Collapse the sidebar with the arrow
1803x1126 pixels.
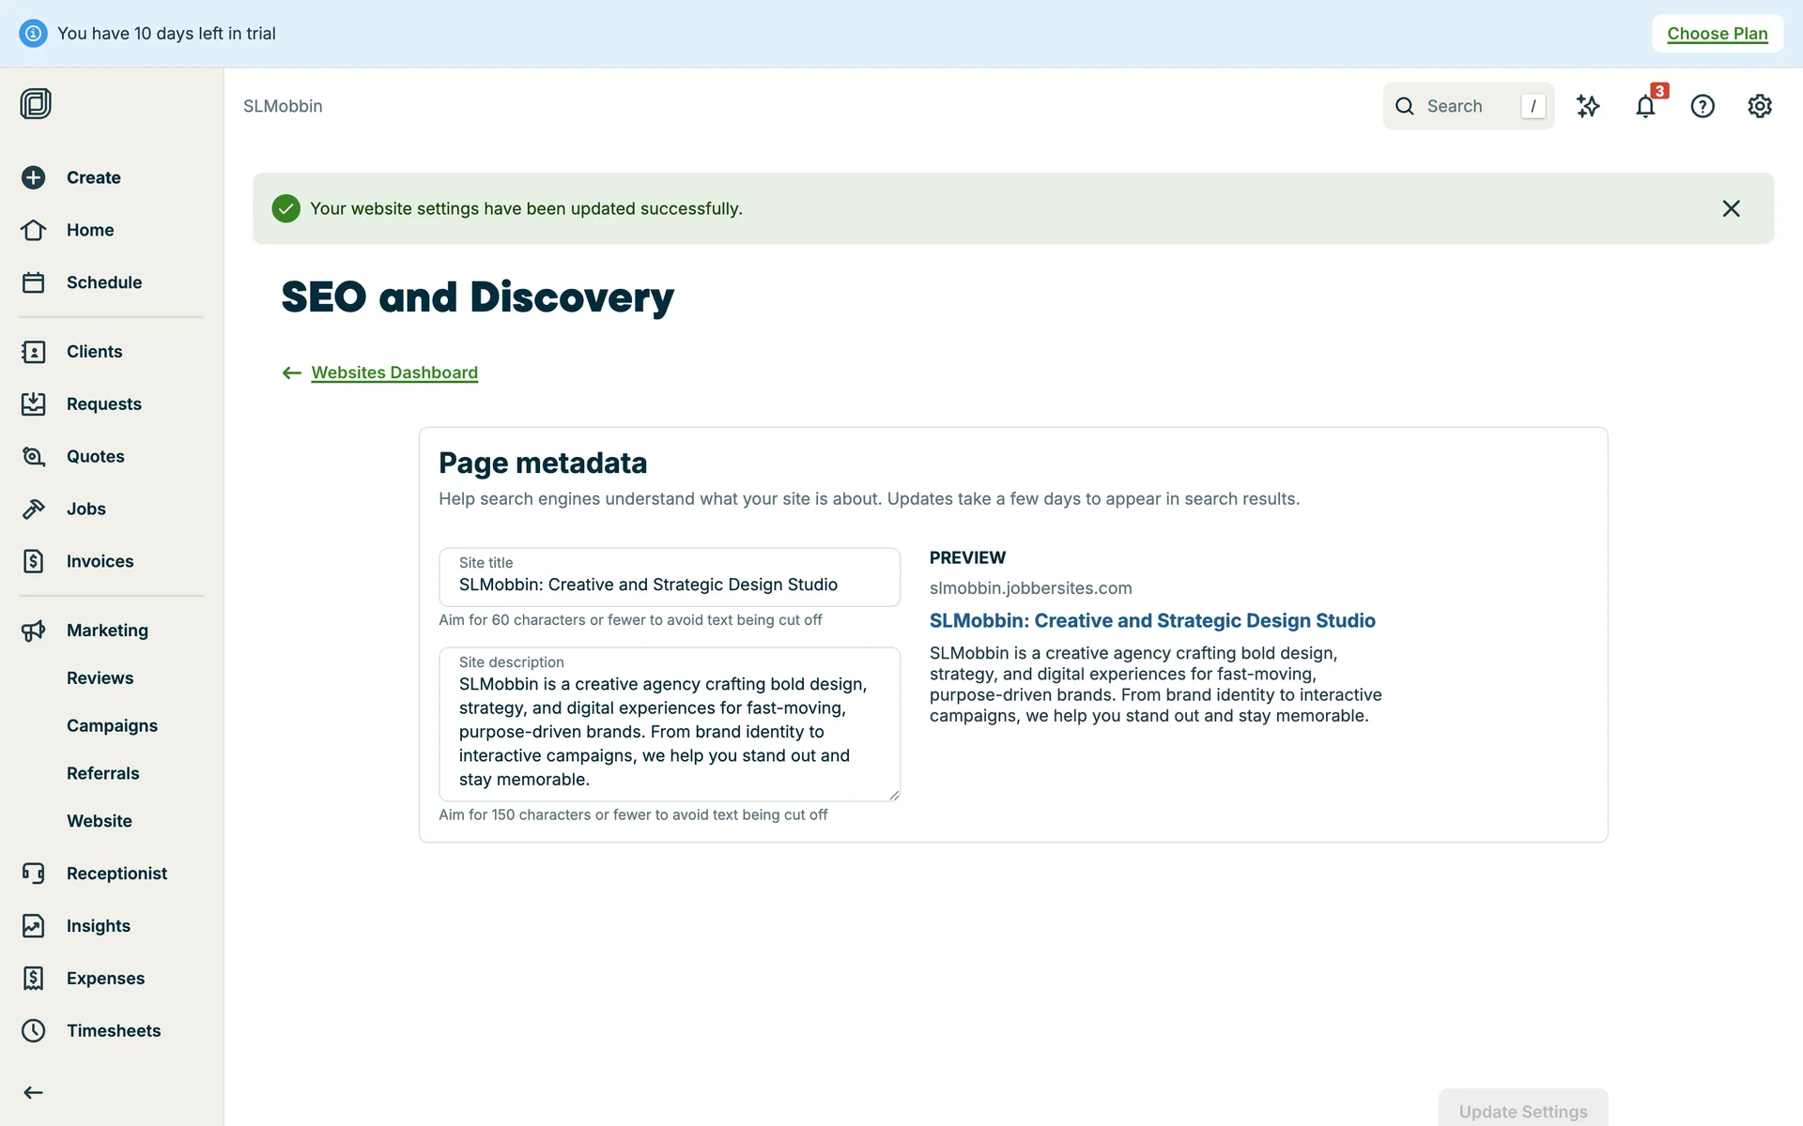(x=34, y=1092)
